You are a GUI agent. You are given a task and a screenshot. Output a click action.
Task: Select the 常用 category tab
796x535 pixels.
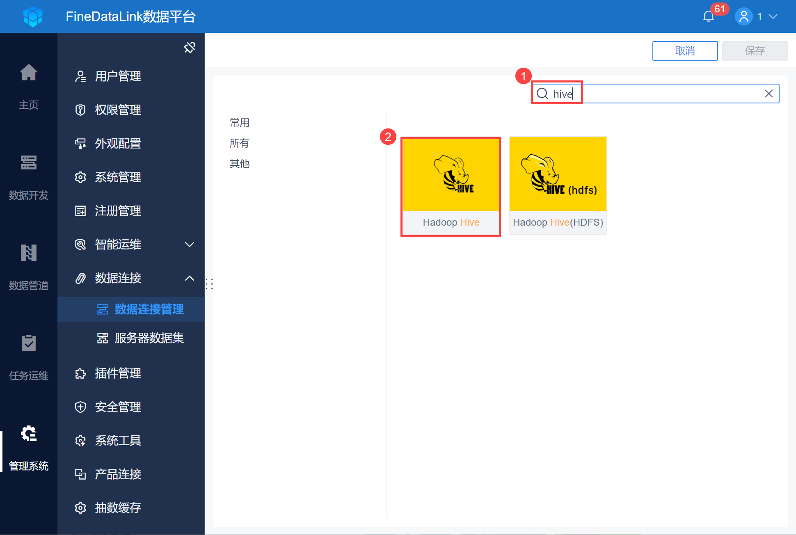240,123
